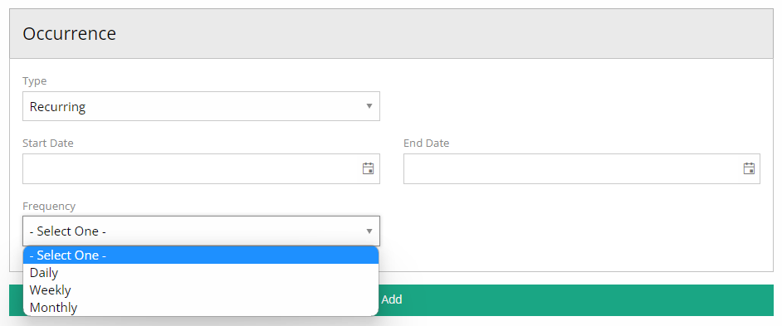This screenshot has height=326, width=782.
Task: Click the Type dropdown arrow
Action: pos(369,106)
